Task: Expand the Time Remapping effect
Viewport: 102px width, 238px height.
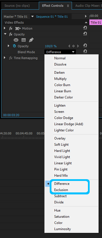Action: (5, 58)
